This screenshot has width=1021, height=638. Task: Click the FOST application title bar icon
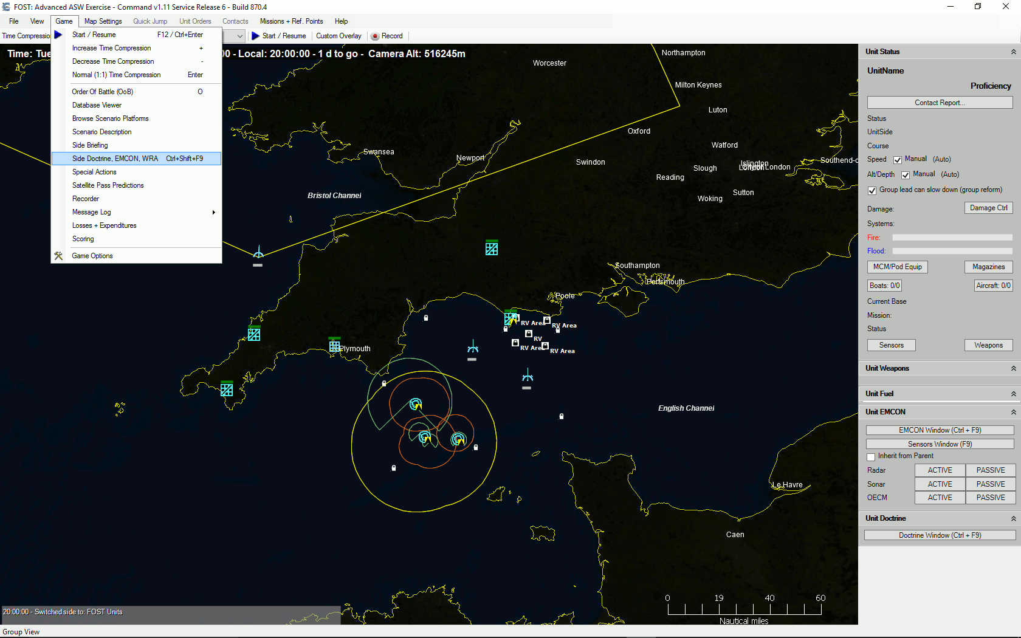[x=7, y=7]
